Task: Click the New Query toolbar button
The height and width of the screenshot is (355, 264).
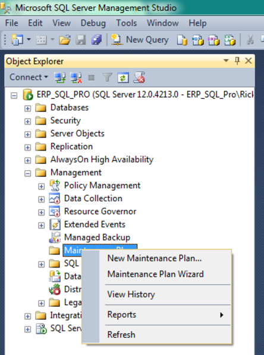Action: click(140, 40)
